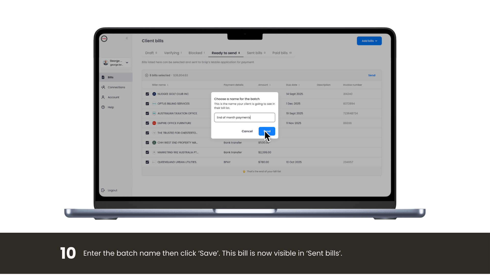Viewport: 490px width, 275px height.
Task: Open Bills in the sidebar
Action: pos(111,77)
